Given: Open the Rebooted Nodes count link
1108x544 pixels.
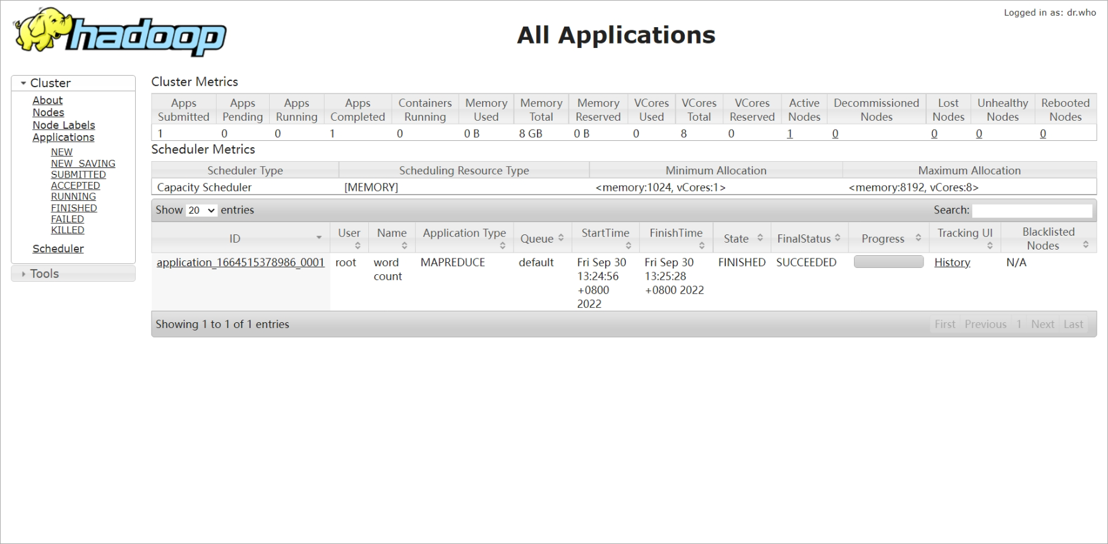Looking at the screenshot, I should tap(1043, 134).
